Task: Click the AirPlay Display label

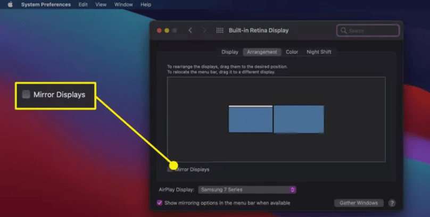Action: (177, 189)
